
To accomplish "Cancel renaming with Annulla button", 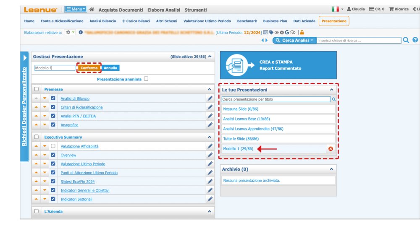I will [x=110, y=68].
